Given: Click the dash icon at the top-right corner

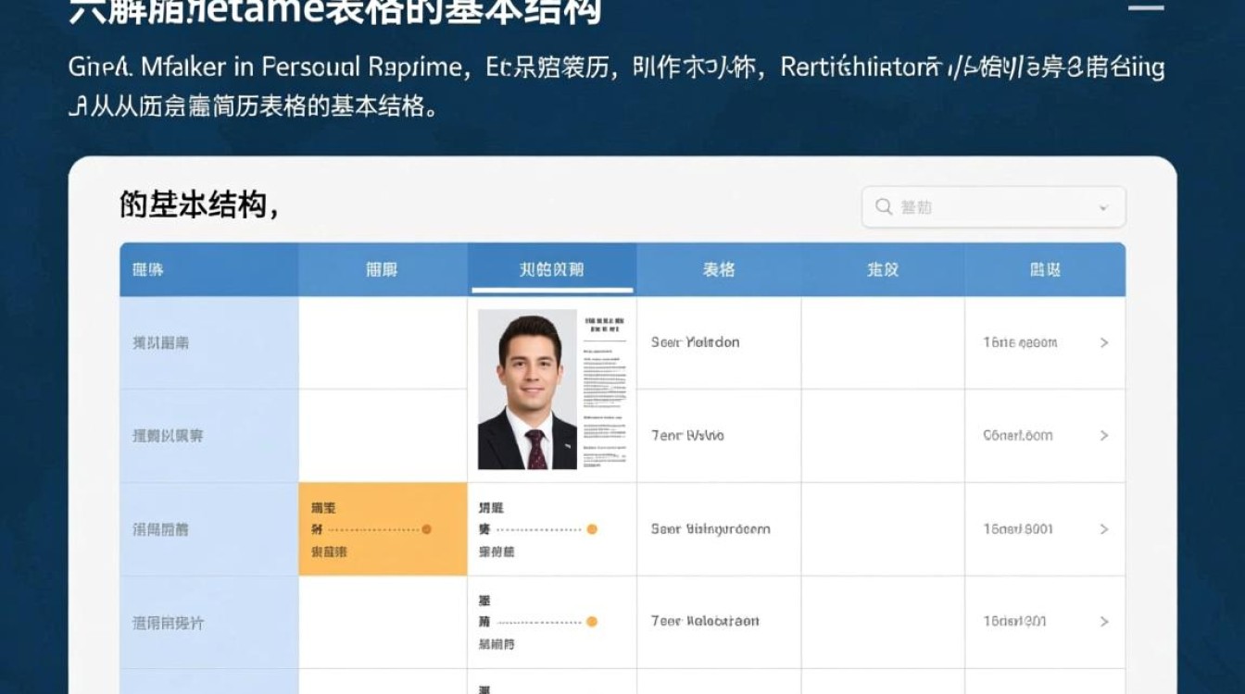Looking at the screenshot, I should [1145, 7].
